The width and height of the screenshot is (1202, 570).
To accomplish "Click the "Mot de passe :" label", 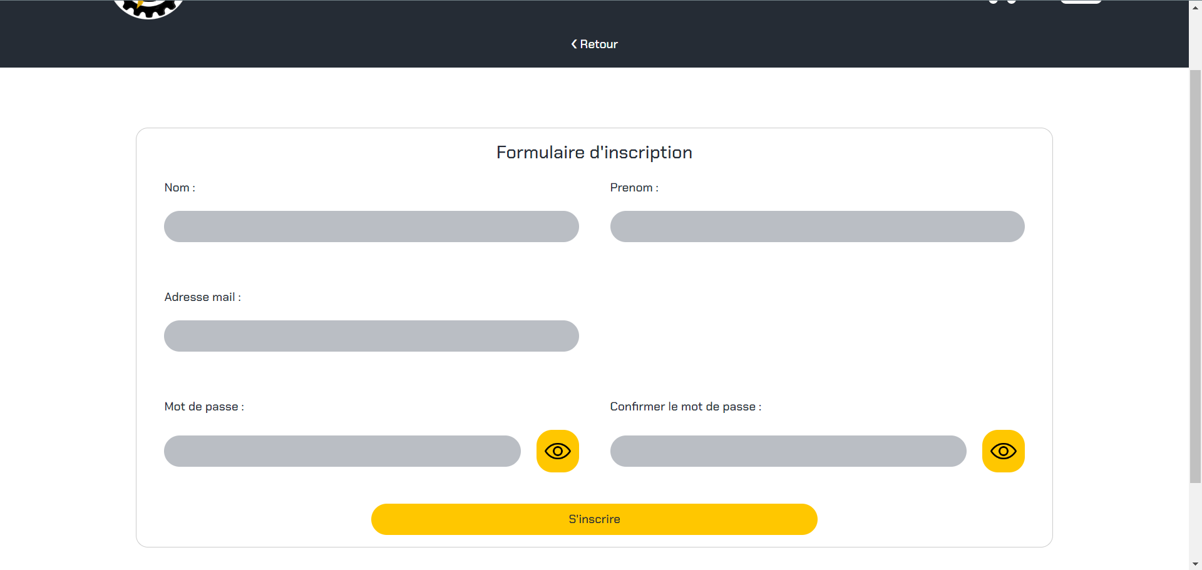I will [x=204, y=407].
